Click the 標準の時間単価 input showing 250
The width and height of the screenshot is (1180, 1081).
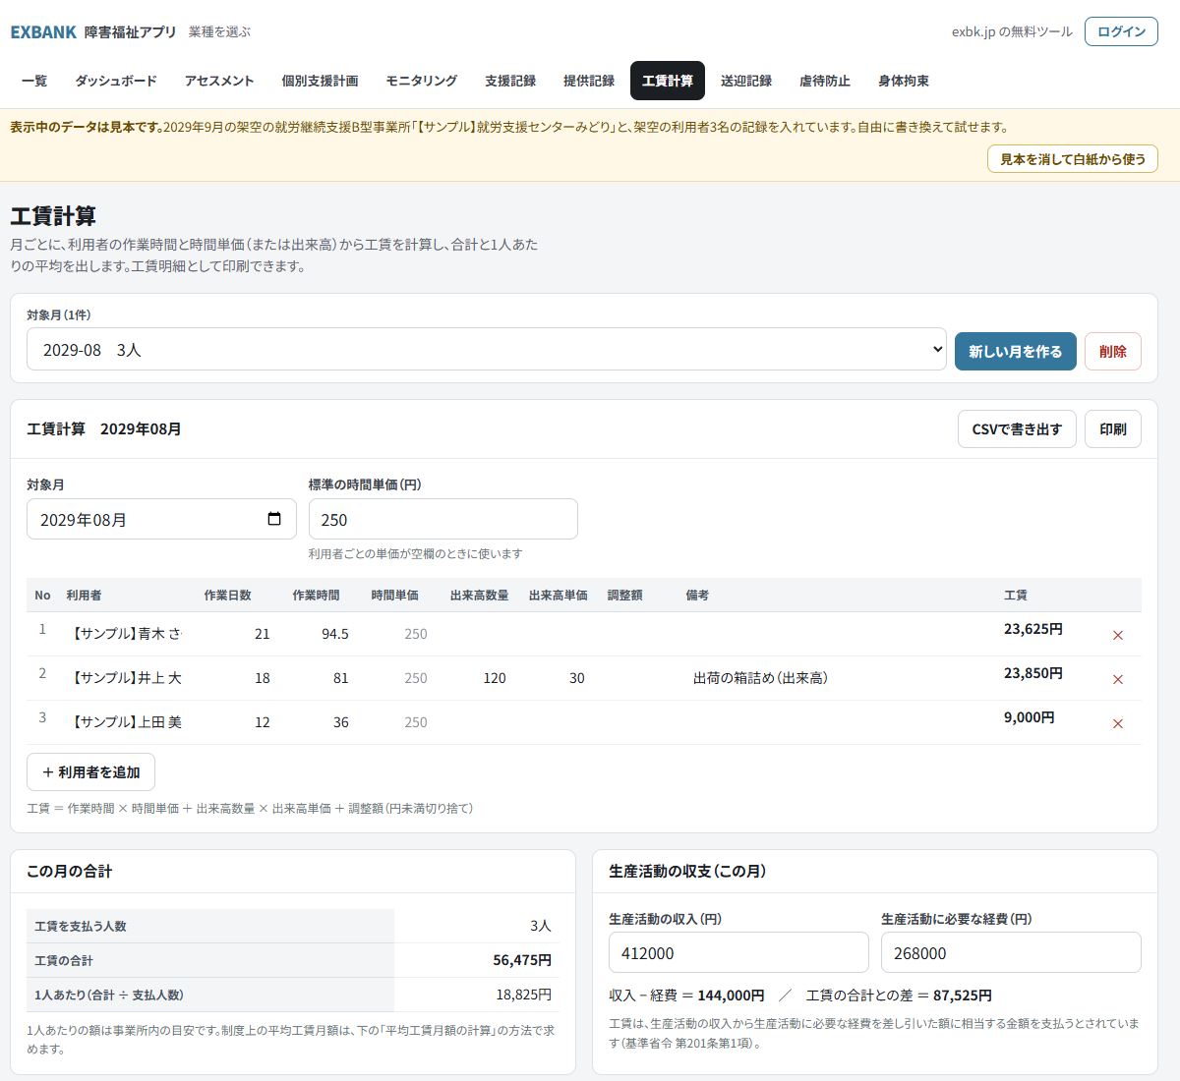pyautogui.click(x=442, y=519)
